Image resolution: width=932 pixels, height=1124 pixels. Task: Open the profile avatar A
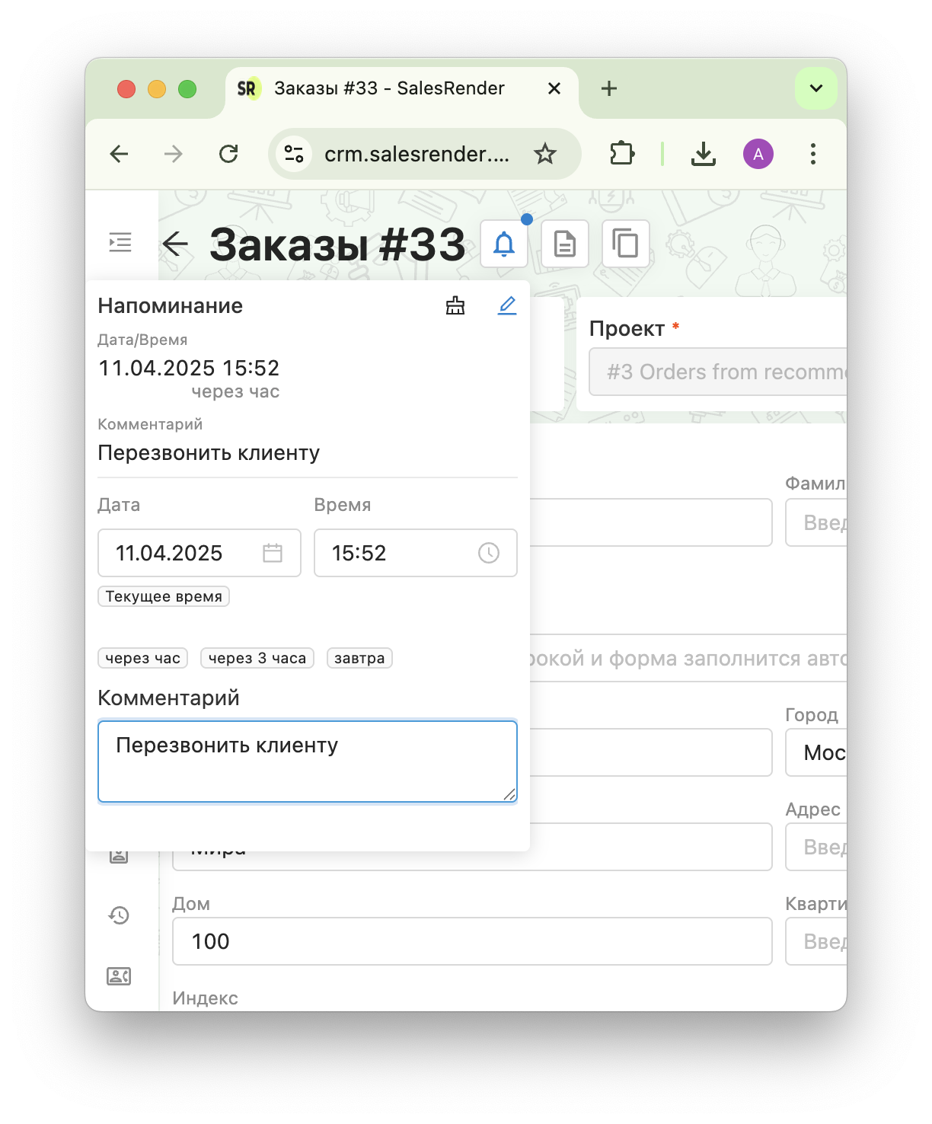[758, 154]
